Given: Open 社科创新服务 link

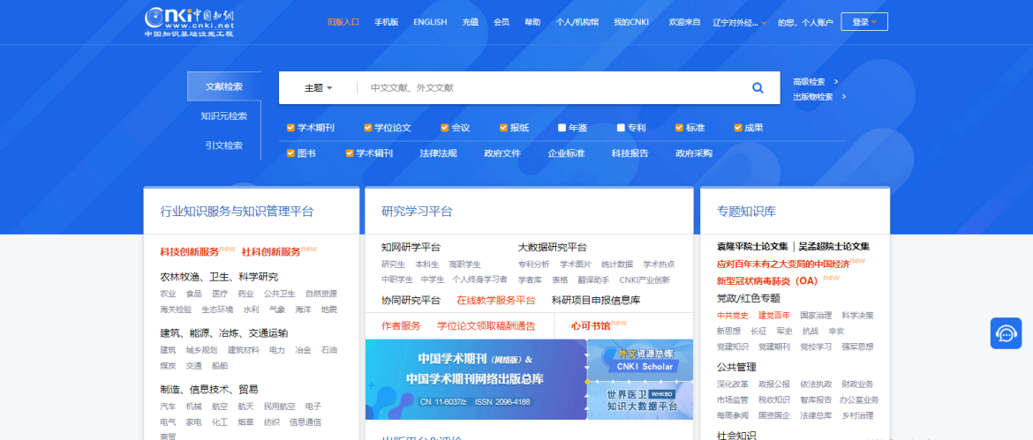Looking at the screenshot, I should click(x=271, y=252).
